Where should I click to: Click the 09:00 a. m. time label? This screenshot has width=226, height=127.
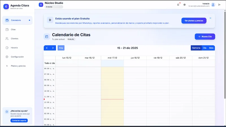[x=49, y=86]
